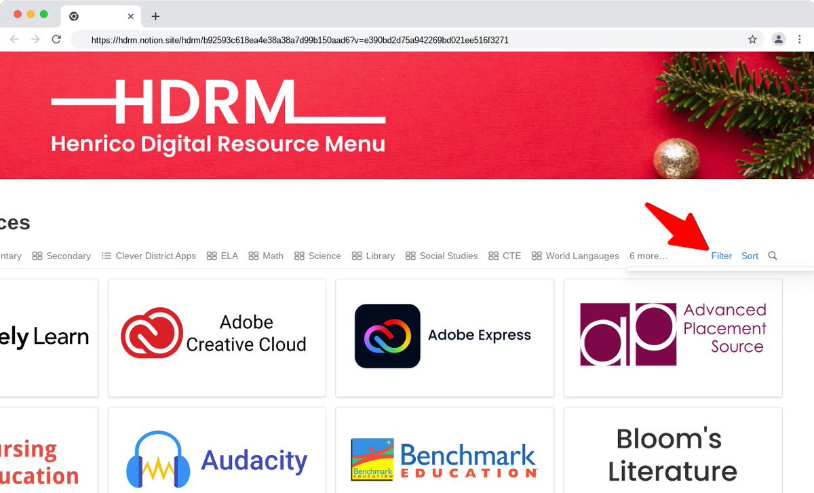Open the Adobe Express card
Image resolution: width=814 pixels, height=493 pixels.
point(445,337)
